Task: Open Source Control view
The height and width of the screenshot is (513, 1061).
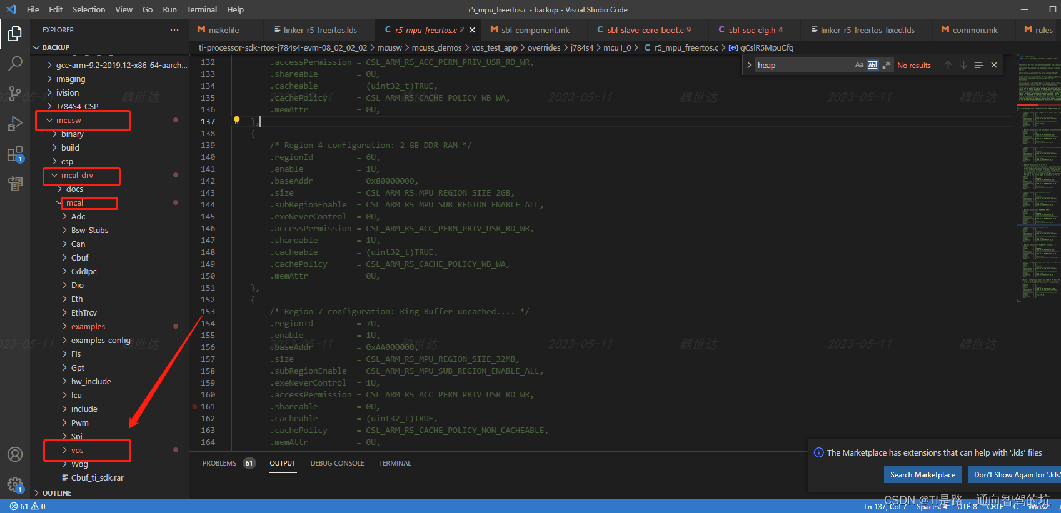Action: point(15,94)
